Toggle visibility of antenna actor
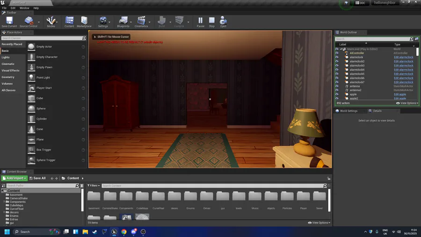Viewport: 421px width, 237px height. pos(337,86)
